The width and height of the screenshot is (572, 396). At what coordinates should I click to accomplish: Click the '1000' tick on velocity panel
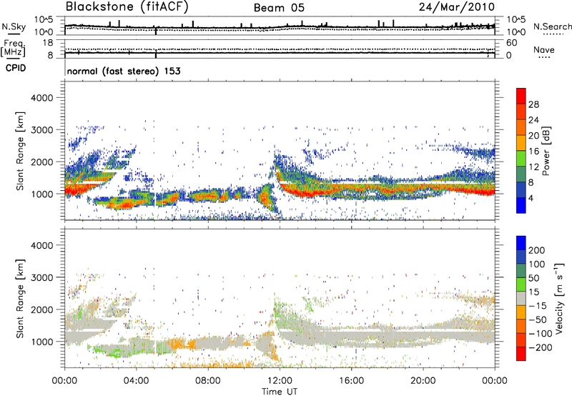41,342
